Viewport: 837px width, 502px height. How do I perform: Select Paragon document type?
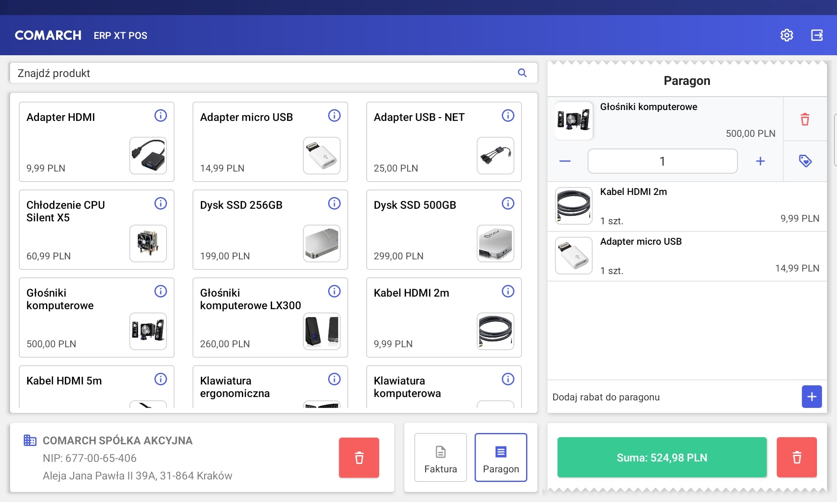pyautogui.click(x=501, y=457)
